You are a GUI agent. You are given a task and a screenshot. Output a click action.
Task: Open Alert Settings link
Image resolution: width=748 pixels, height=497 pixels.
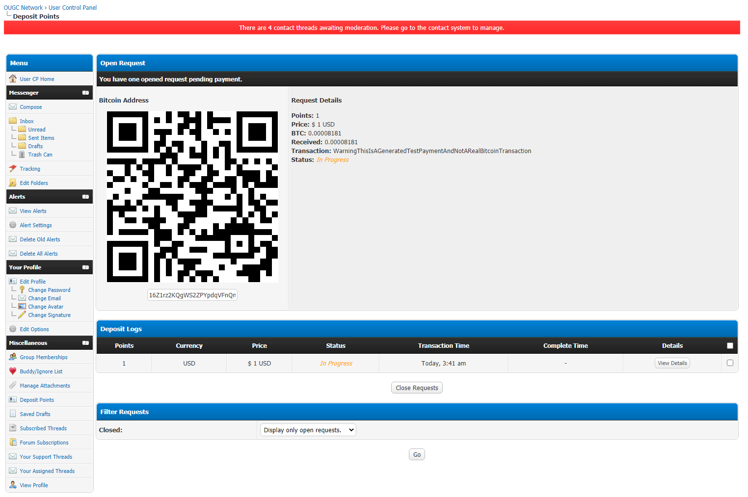tap(35, 225)
